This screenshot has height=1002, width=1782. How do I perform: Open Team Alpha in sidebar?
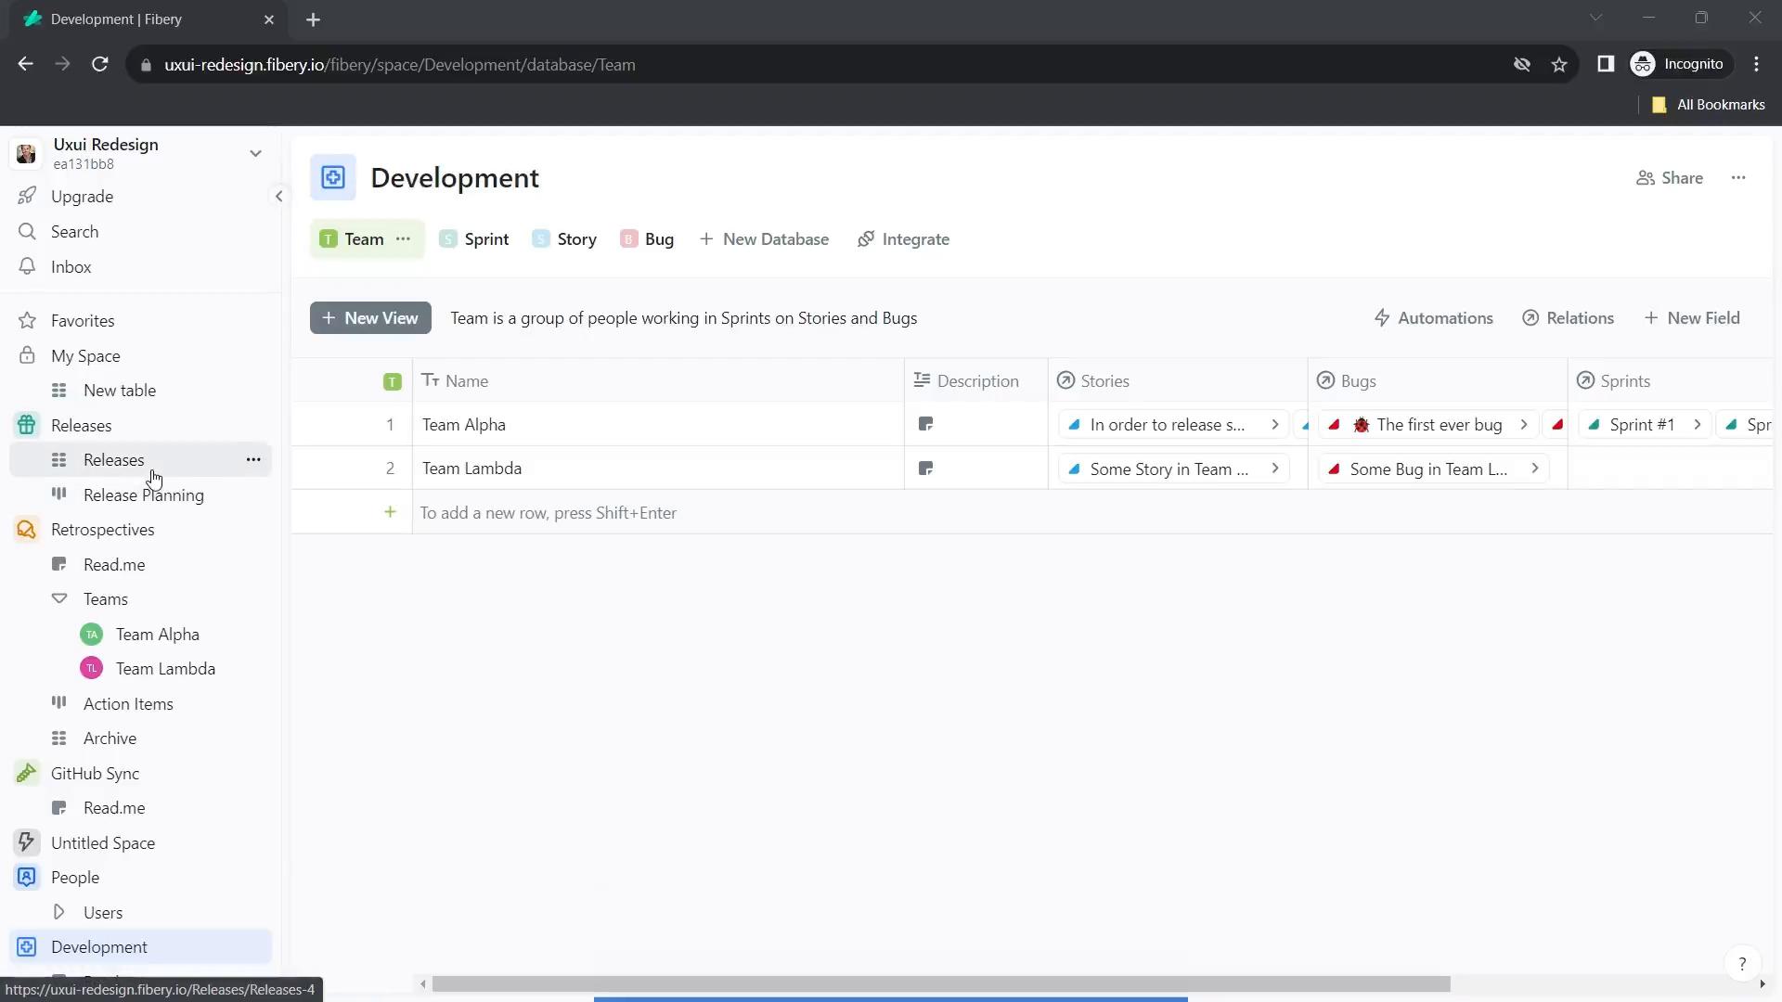tap(158, 634)
